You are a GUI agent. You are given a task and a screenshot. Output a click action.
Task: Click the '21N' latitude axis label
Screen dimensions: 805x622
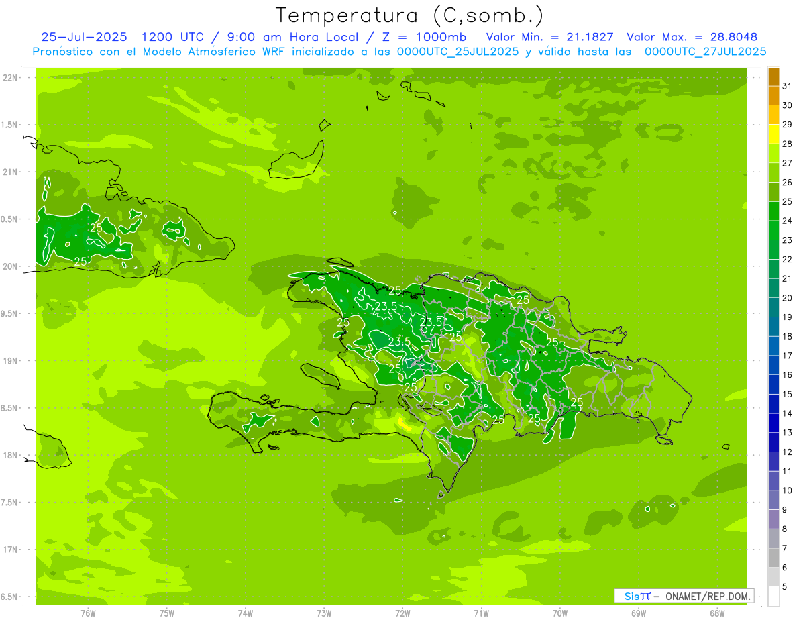coord(11,172)
